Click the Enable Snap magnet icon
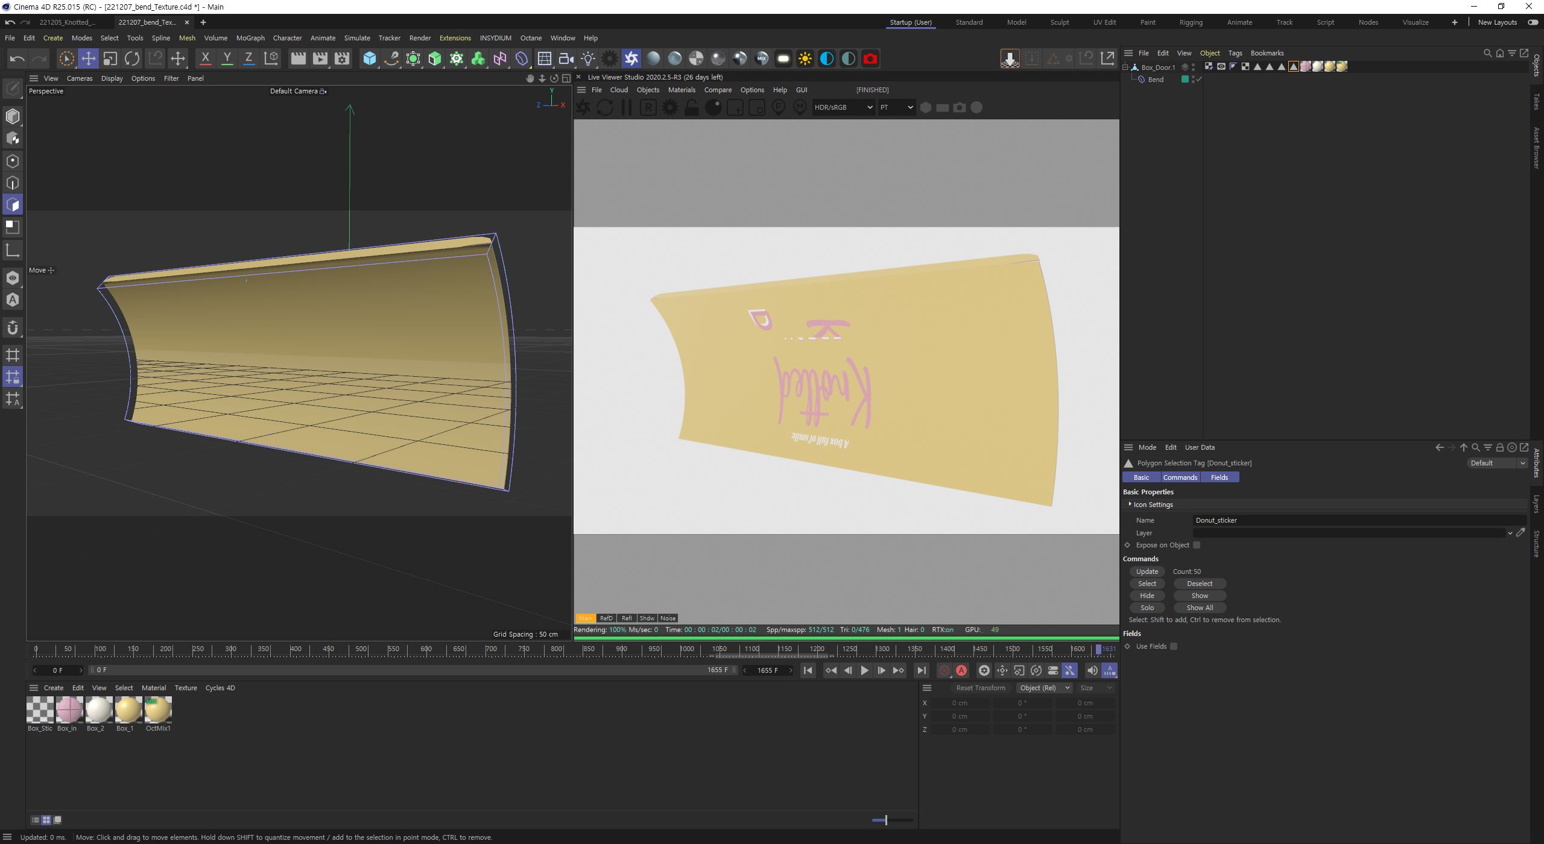 click(13, 328)
